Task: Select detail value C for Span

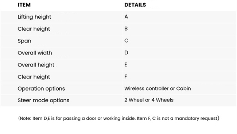Action: coord(127,41)
